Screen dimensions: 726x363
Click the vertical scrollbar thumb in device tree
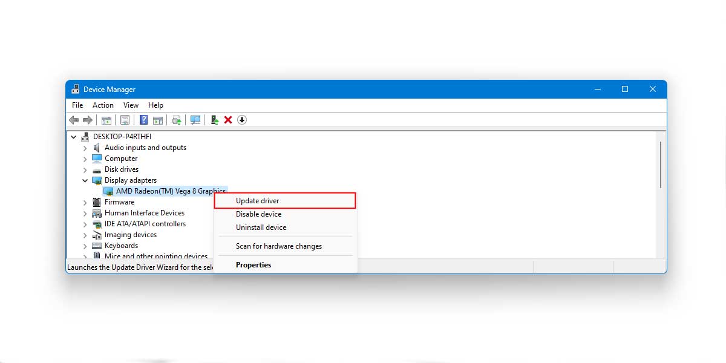click(661, 165)
